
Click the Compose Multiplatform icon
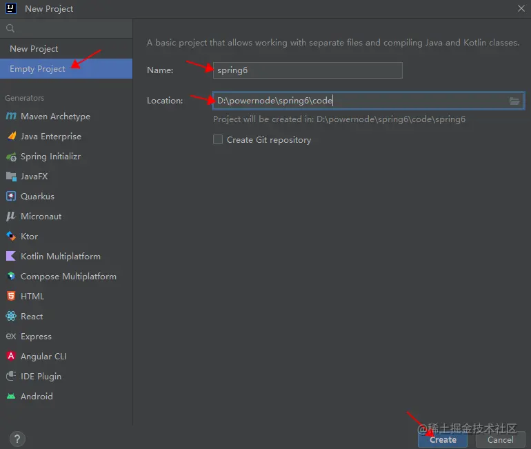11,276
